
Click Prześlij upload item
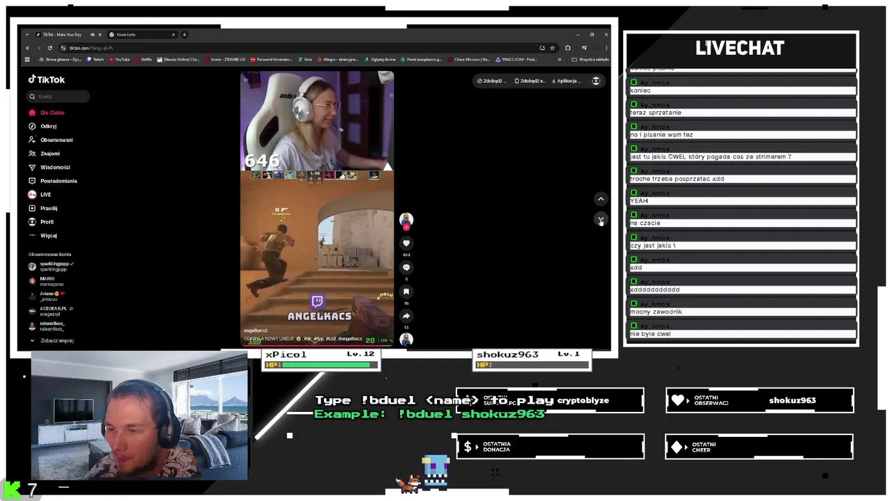pos(43,208)
